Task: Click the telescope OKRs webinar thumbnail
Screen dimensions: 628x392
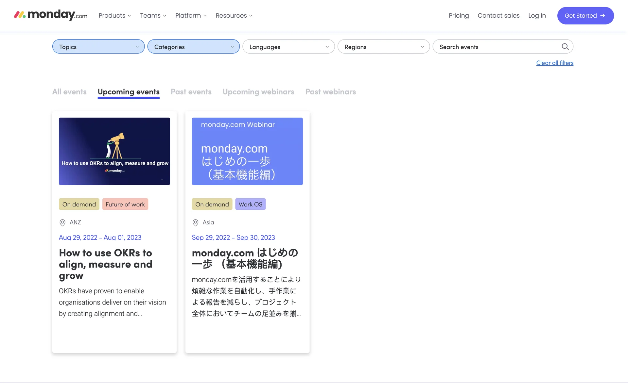Action: click(x=114, y=151)
